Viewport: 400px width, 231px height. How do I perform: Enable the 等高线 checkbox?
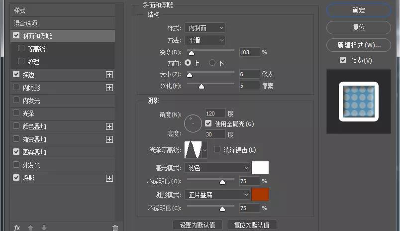[21, 48]
